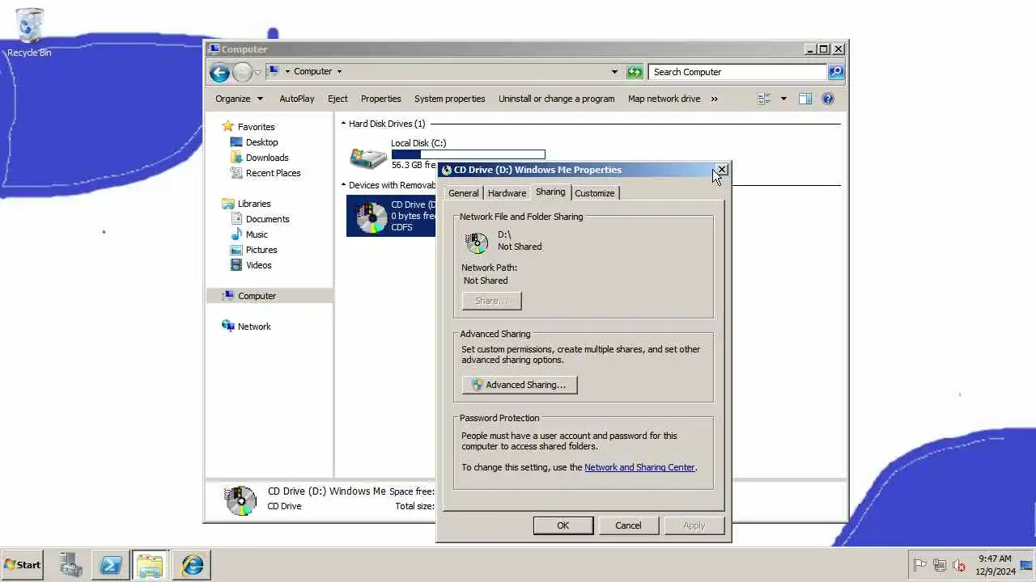Open the Recycle Bin desktop icon
The width and height of the screenshot is (1036, 582).
29,32
